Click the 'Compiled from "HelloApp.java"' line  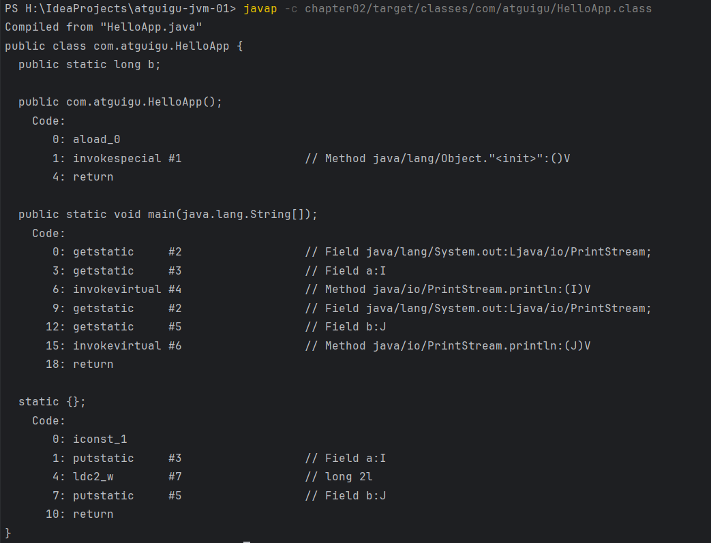tap(103, 27)
